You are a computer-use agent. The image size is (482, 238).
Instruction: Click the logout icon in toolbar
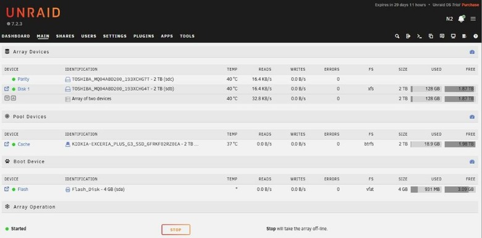pos(408,36)
